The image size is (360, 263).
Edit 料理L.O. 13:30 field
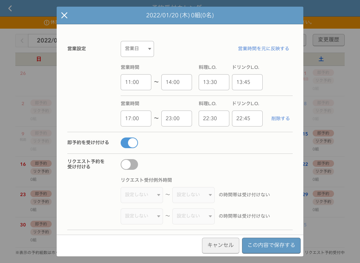[214, 82]
